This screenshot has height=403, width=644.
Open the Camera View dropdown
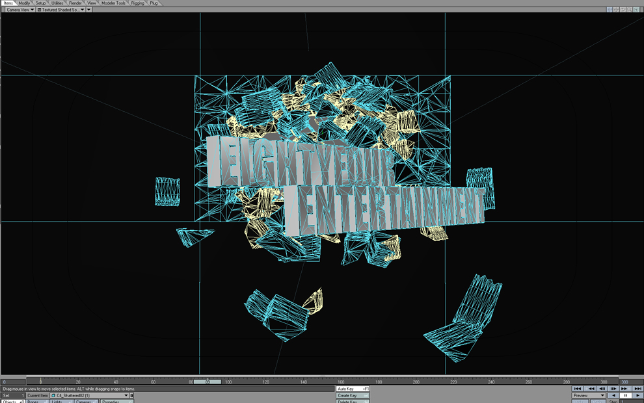[20, 10]
